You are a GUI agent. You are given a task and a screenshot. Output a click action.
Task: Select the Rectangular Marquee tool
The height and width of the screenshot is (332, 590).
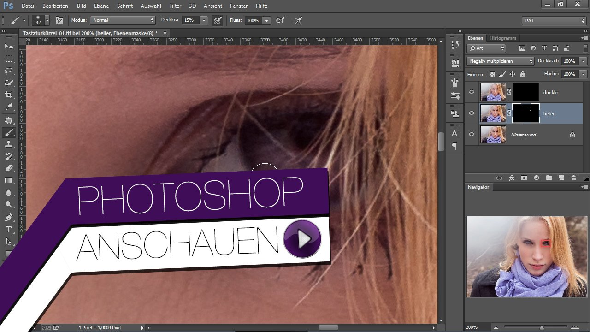tap(9, 59)
